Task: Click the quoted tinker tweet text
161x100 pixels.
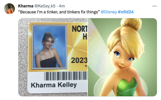Action: point(59,12)
